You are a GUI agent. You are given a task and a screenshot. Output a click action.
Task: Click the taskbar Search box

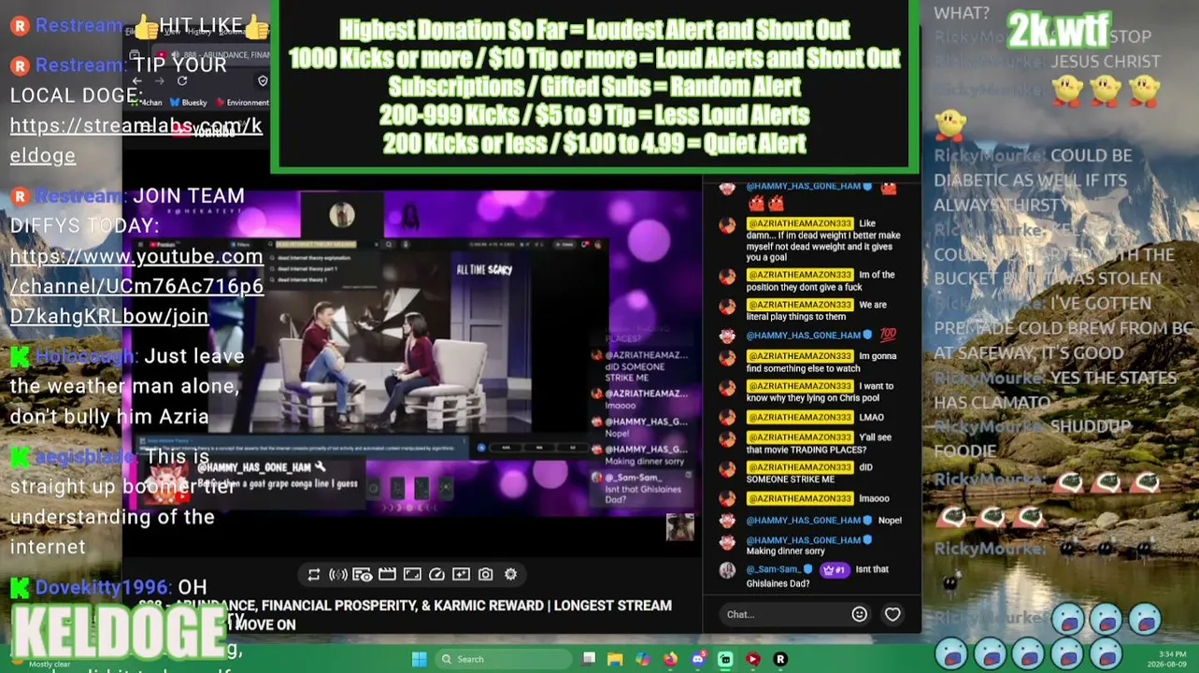tap(505, 659)
